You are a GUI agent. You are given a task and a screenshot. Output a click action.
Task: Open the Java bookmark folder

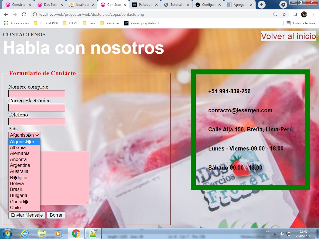pos(89,23)
